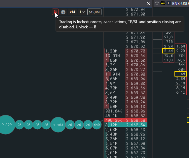Click the 6,51M bid volume
189x158 pixels.
click(x=111, y=143)
